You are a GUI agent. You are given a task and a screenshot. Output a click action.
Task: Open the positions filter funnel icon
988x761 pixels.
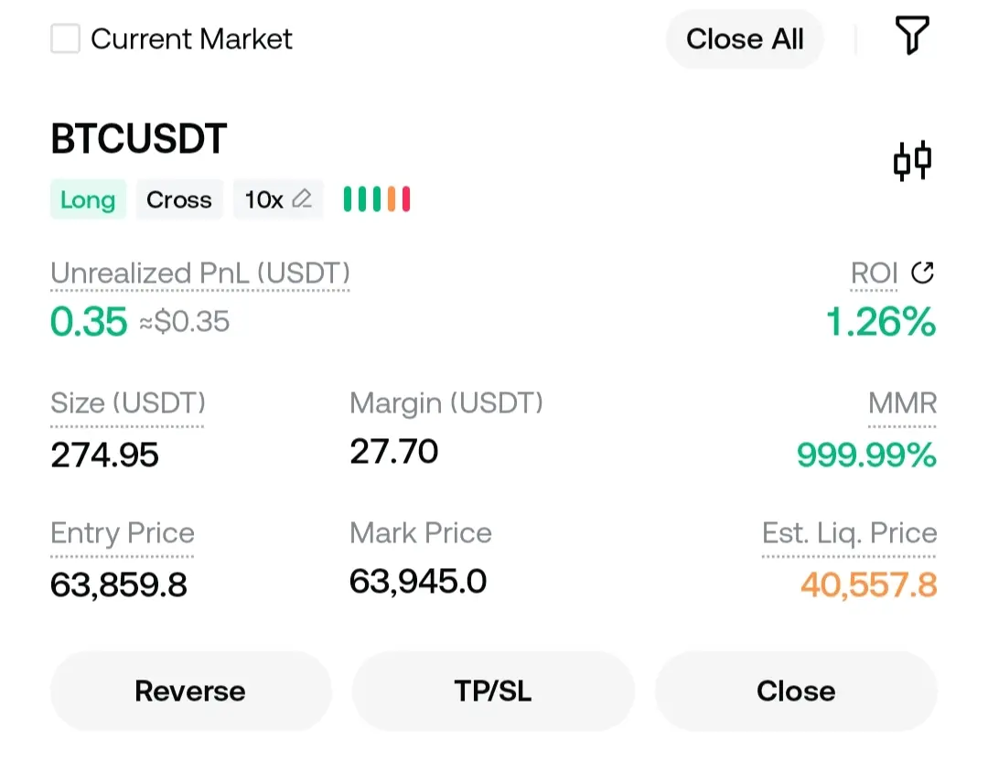click(912, 36)
